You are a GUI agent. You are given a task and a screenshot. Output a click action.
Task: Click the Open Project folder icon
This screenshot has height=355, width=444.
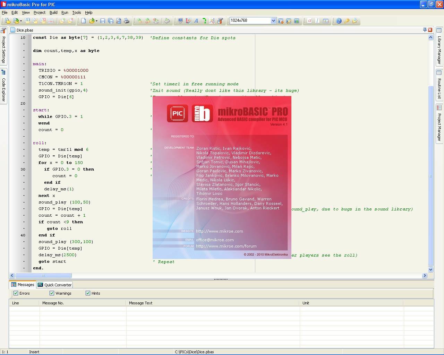tap(16, 21)
